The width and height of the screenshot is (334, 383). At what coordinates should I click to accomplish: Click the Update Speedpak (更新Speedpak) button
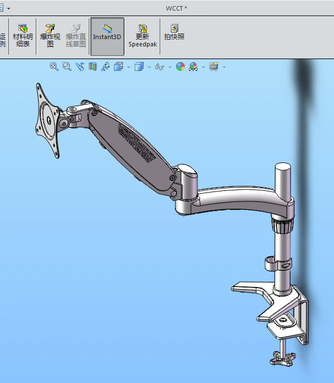click(142, 36)
